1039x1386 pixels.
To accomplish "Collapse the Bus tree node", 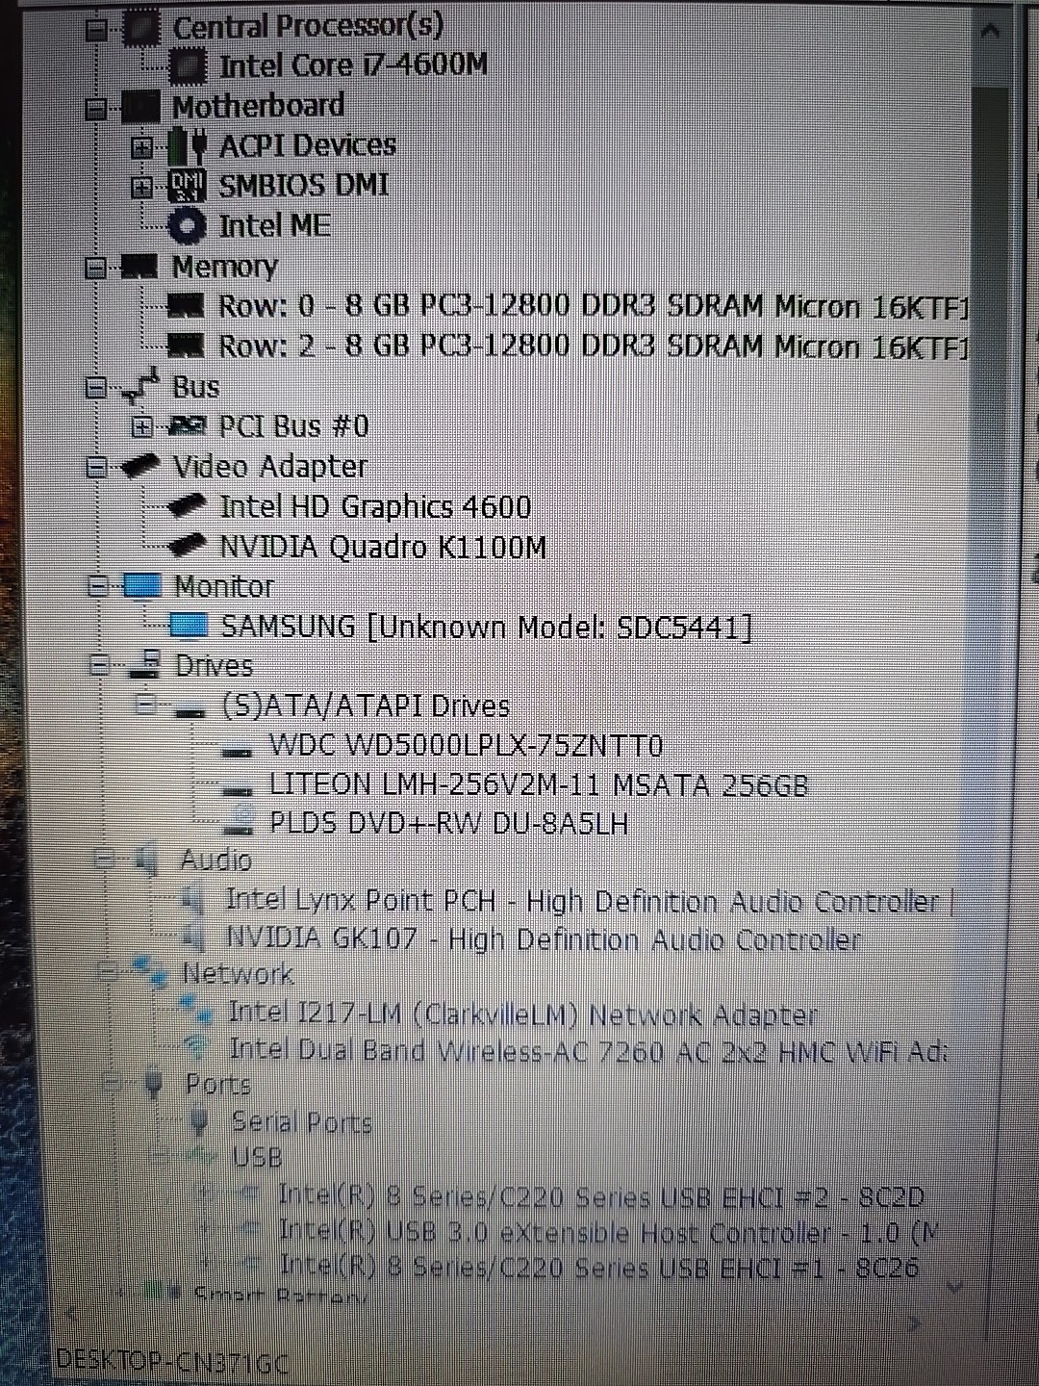I will [x=96, y=387].
